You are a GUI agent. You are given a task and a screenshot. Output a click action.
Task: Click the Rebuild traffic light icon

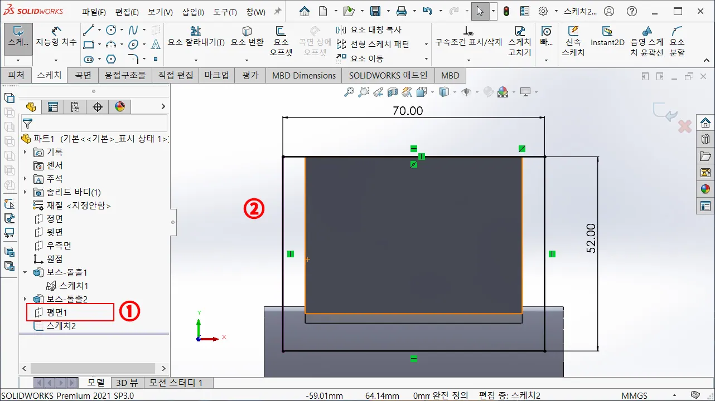pyautogui.click(x=506, y=11)
